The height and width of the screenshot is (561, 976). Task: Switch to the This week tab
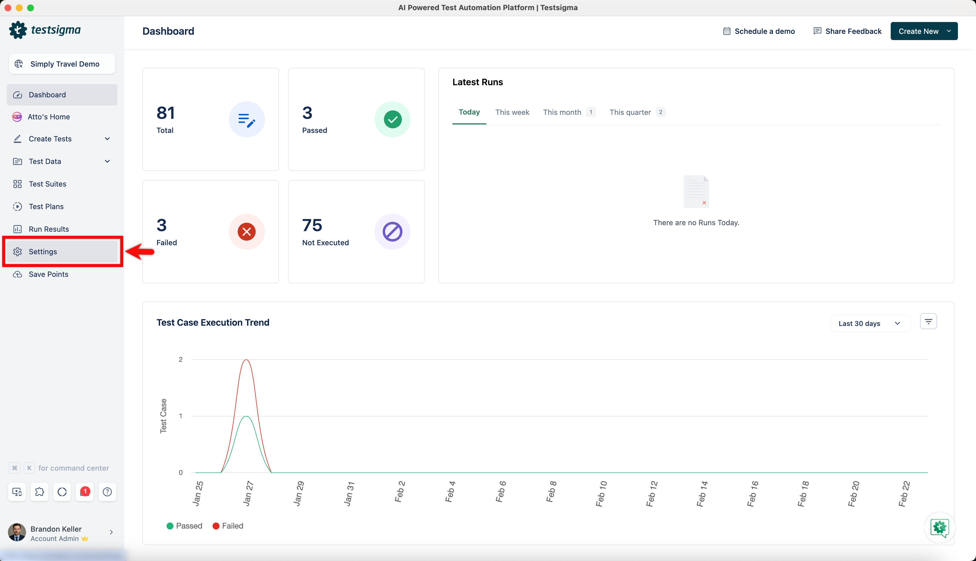[x=512, y=112]
